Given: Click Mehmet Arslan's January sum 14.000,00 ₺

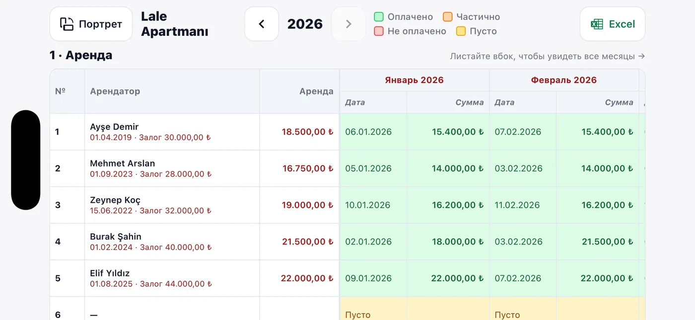Looking at the screenshot, I should [x=458, y=168].
